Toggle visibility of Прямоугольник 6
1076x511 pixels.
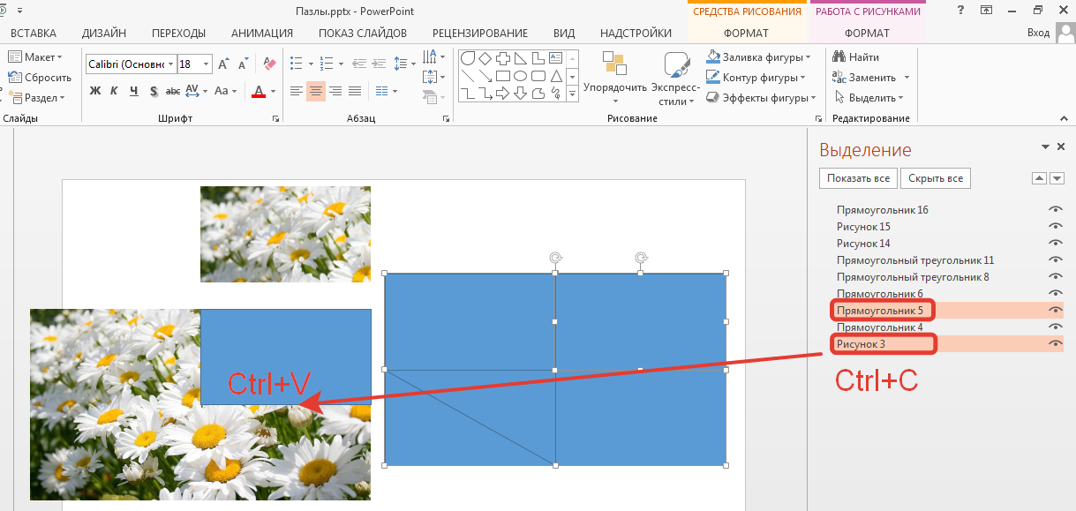[x=1055, y=294]
